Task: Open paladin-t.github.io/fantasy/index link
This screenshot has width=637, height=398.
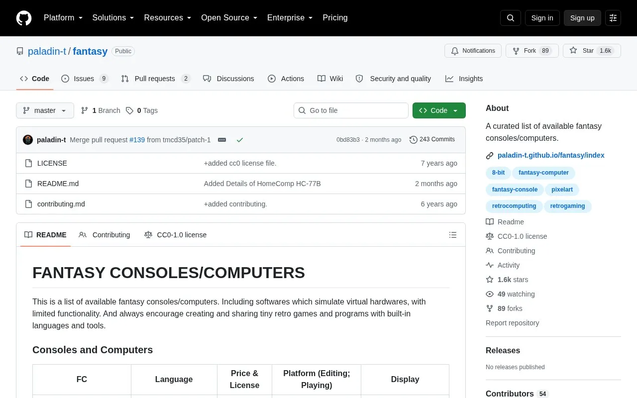Action: pos(551,155)
